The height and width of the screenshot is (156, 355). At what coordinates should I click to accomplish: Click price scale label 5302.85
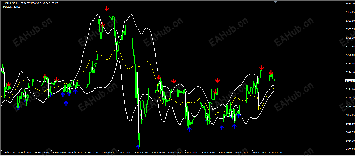tap(350, 47)
